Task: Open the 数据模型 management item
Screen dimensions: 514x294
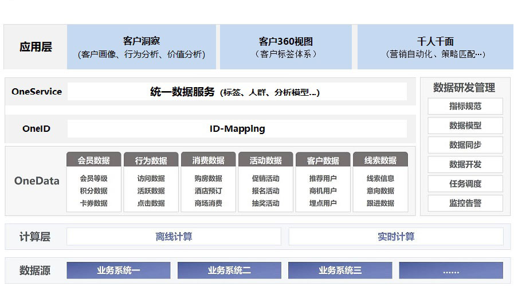Action: [x=465, y=126]
